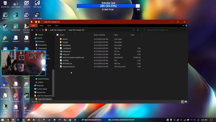
Task: Open the notification center icon
Action: (x=212, y=120)
